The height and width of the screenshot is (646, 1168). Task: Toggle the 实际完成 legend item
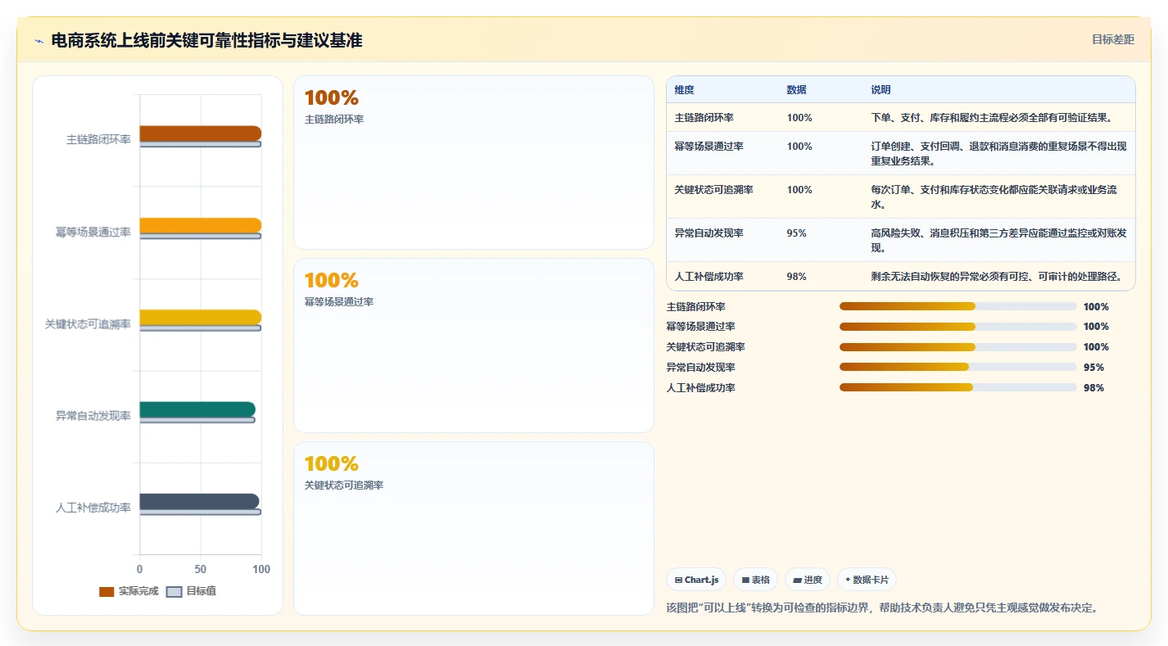129,591
